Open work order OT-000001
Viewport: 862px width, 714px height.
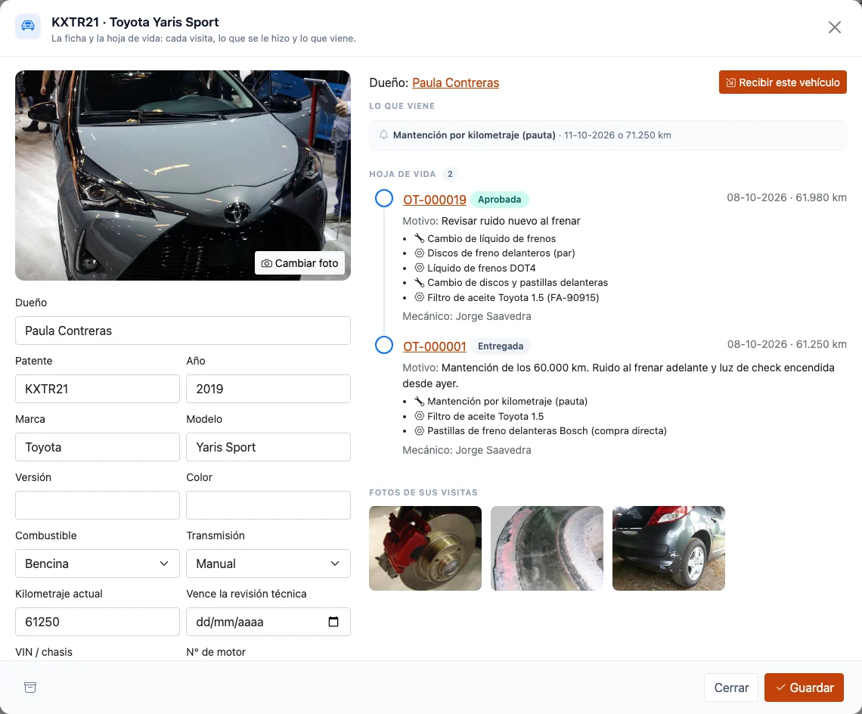435,346
